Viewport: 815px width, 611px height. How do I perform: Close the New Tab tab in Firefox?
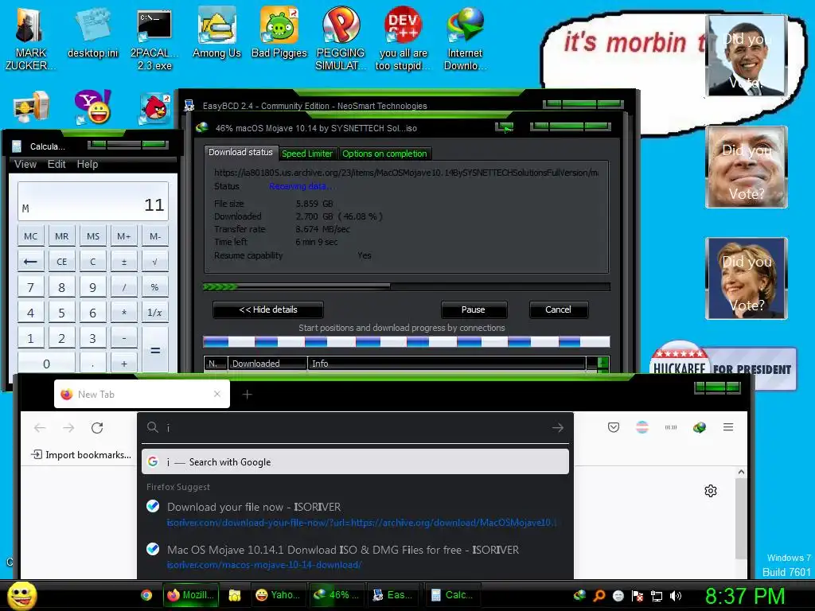(x=217, y=395)
